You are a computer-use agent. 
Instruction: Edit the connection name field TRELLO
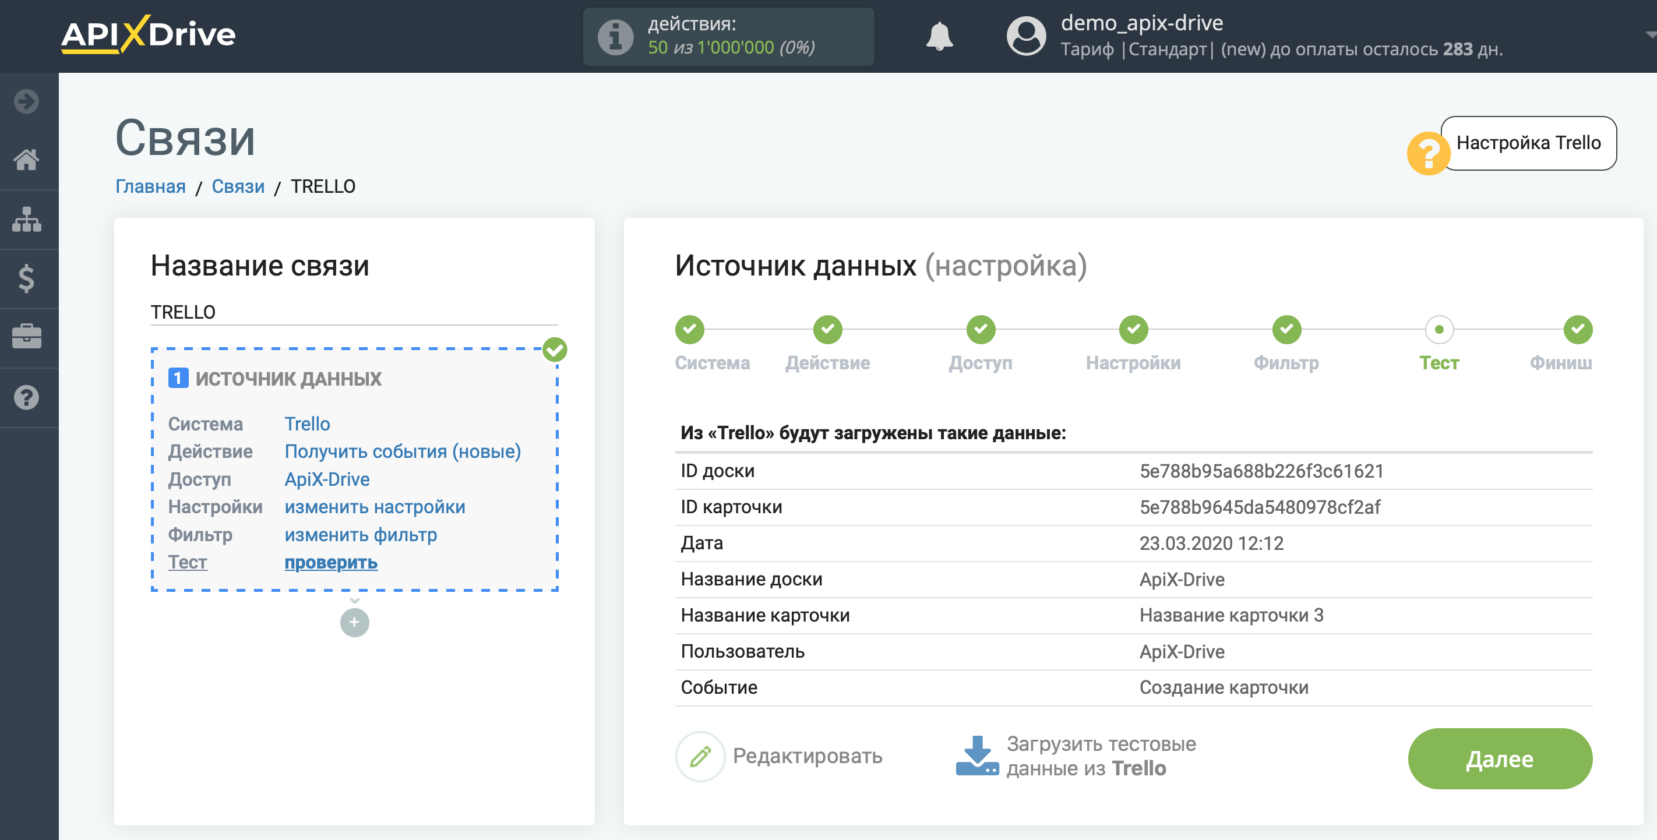tap(354, 312)
